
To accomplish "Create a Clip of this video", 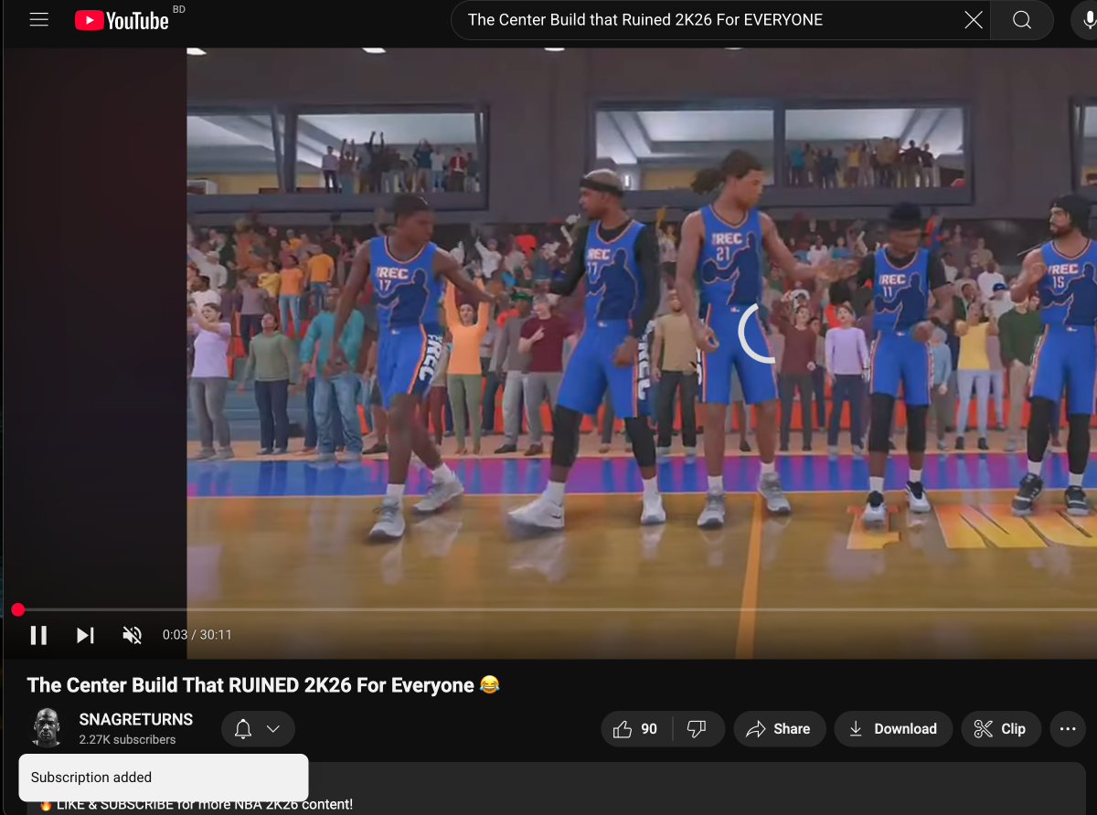I will click(x=1000, y=729).
